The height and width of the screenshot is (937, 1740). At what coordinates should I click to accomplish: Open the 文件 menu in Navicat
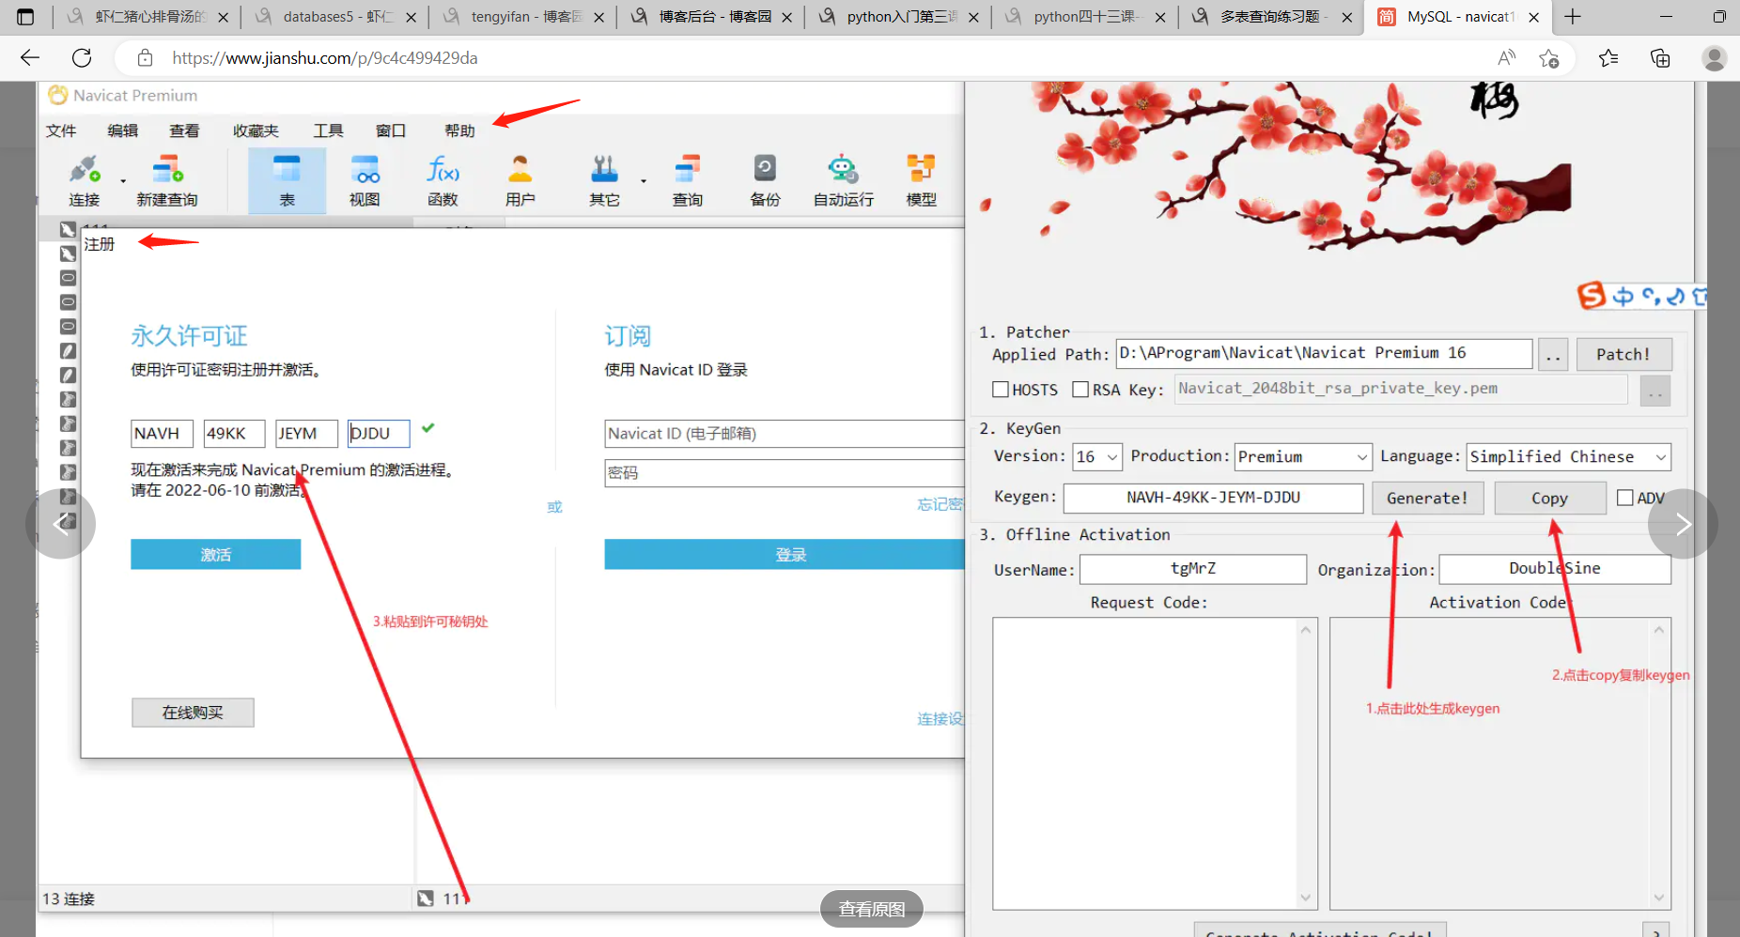tap(61, 131)
